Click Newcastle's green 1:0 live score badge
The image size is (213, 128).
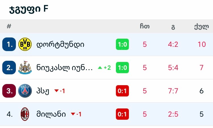pyautogui.click(x=122, y=68)
